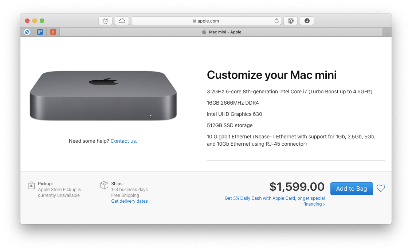Image resolution: width=412 pixels, height=251 pixels.
Task: Click the Apple Store pickup bag icon
Action: tap(31, 185)
